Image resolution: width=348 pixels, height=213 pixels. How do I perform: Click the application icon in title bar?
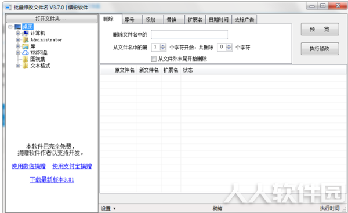[9, 8]
